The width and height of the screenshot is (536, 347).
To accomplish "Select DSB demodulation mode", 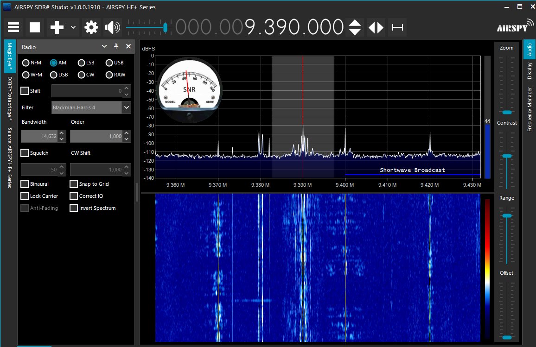I will tap(59, 75).
